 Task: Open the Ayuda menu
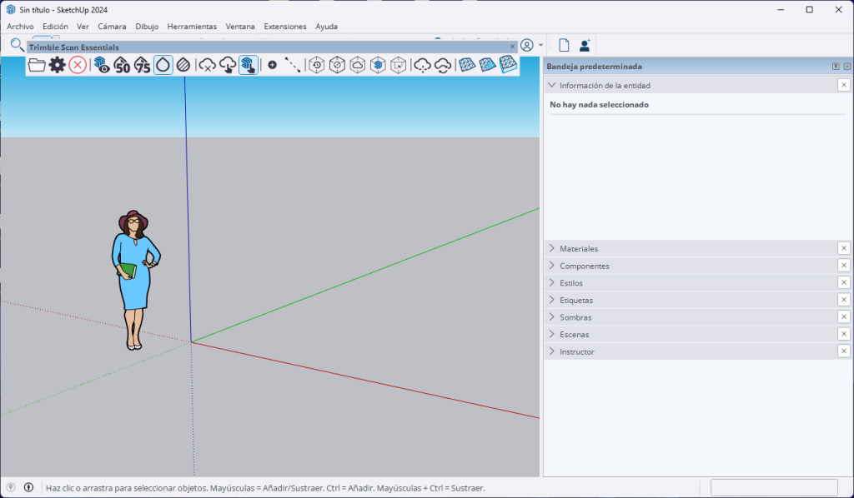pyautogui.click(x=326, y=26)
